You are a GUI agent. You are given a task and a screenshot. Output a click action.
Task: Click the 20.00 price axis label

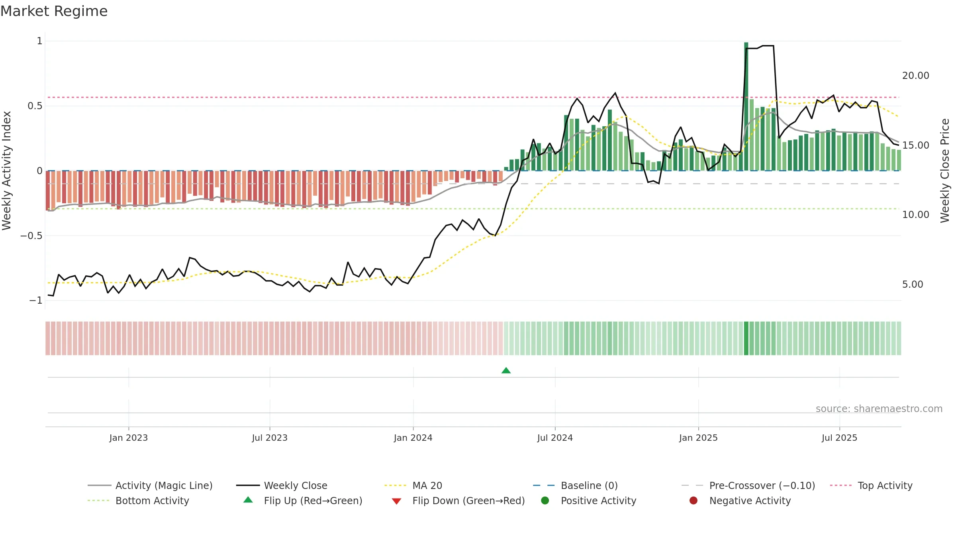pyautogui.click(x=915, y=76)
